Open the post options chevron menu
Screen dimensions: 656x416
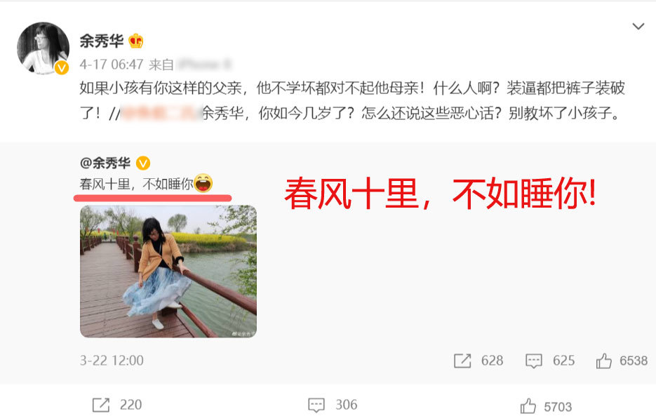638,27
